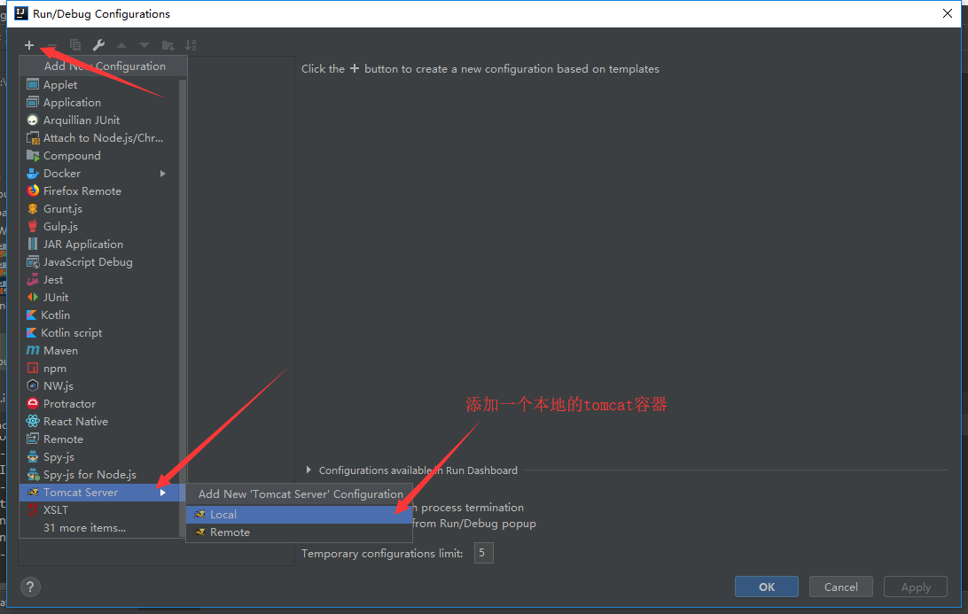Screen dimensions: 968x614
Task: Click the Create New Folder icon
Action: point(168,45)
